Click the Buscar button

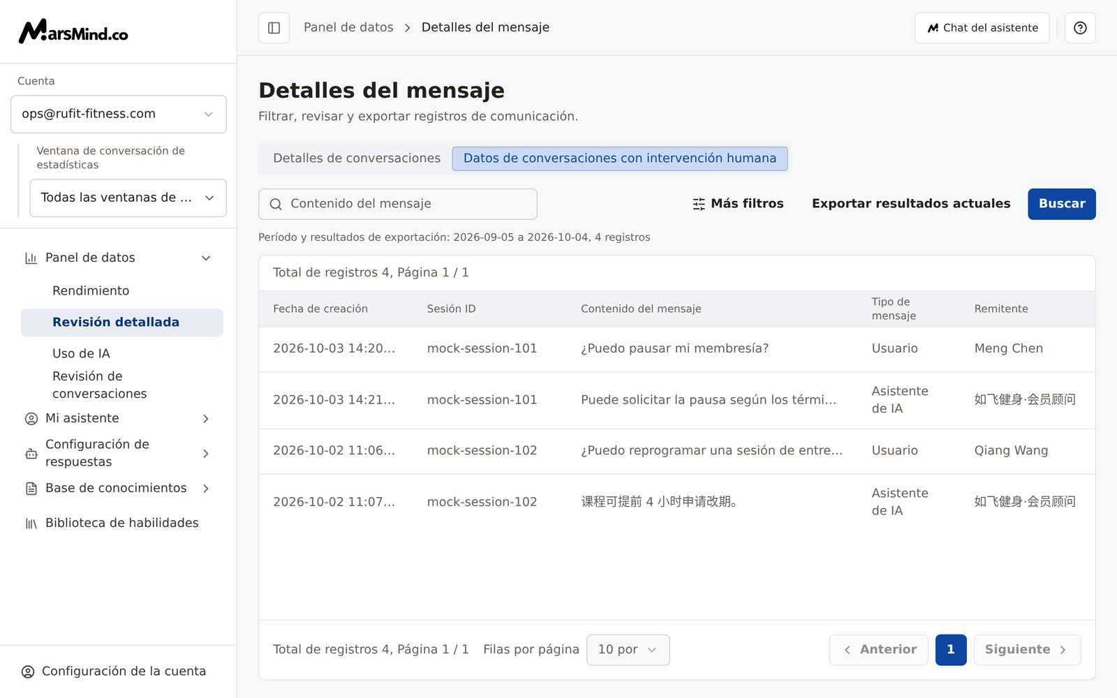point(1061,204)
